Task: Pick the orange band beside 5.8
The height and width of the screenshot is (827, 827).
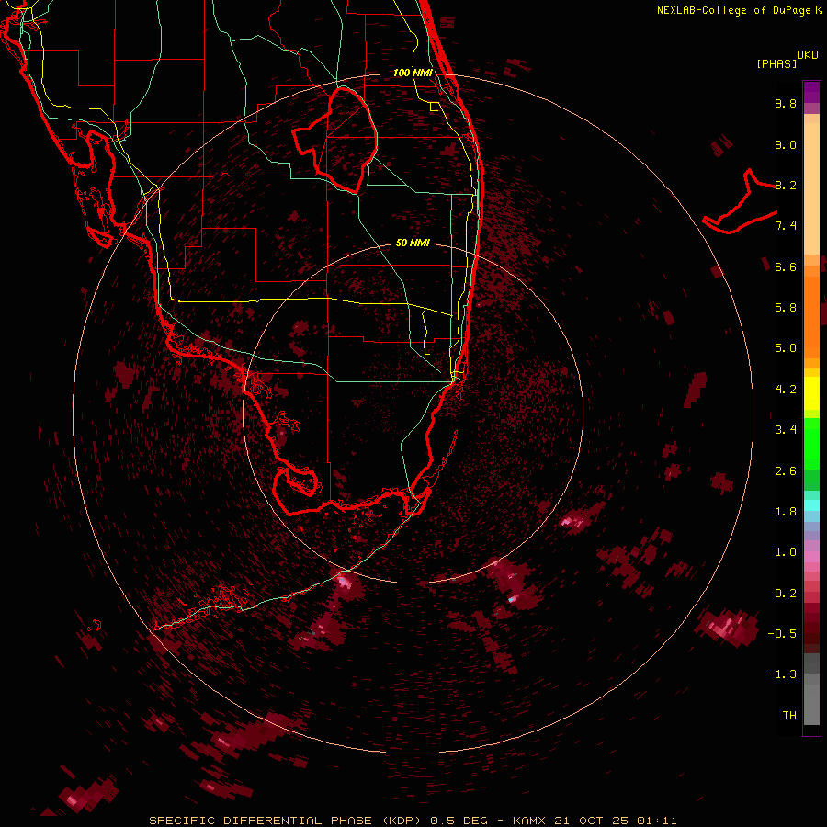Action: point(811,316)
